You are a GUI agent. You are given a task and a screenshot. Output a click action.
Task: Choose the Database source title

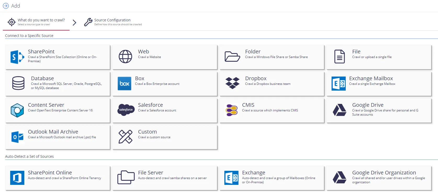pyautogui.click(x=42, y=78)
